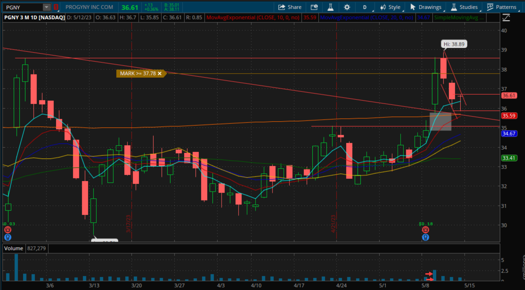Click the Volume panel label

click(14, 248)
